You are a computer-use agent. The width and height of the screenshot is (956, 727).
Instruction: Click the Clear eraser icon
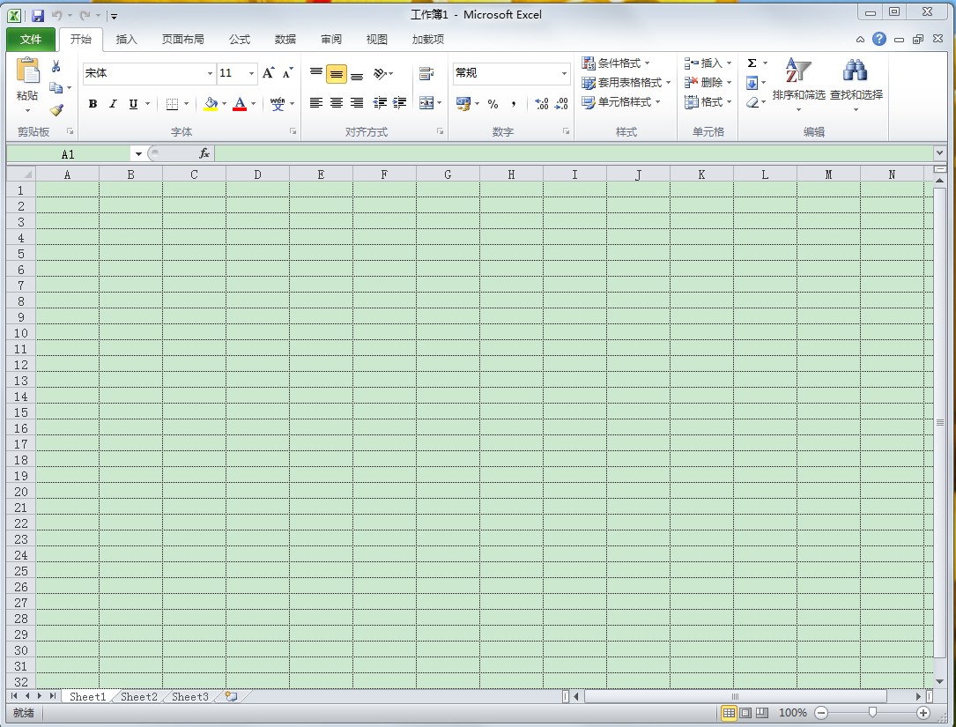coord(752,102)
